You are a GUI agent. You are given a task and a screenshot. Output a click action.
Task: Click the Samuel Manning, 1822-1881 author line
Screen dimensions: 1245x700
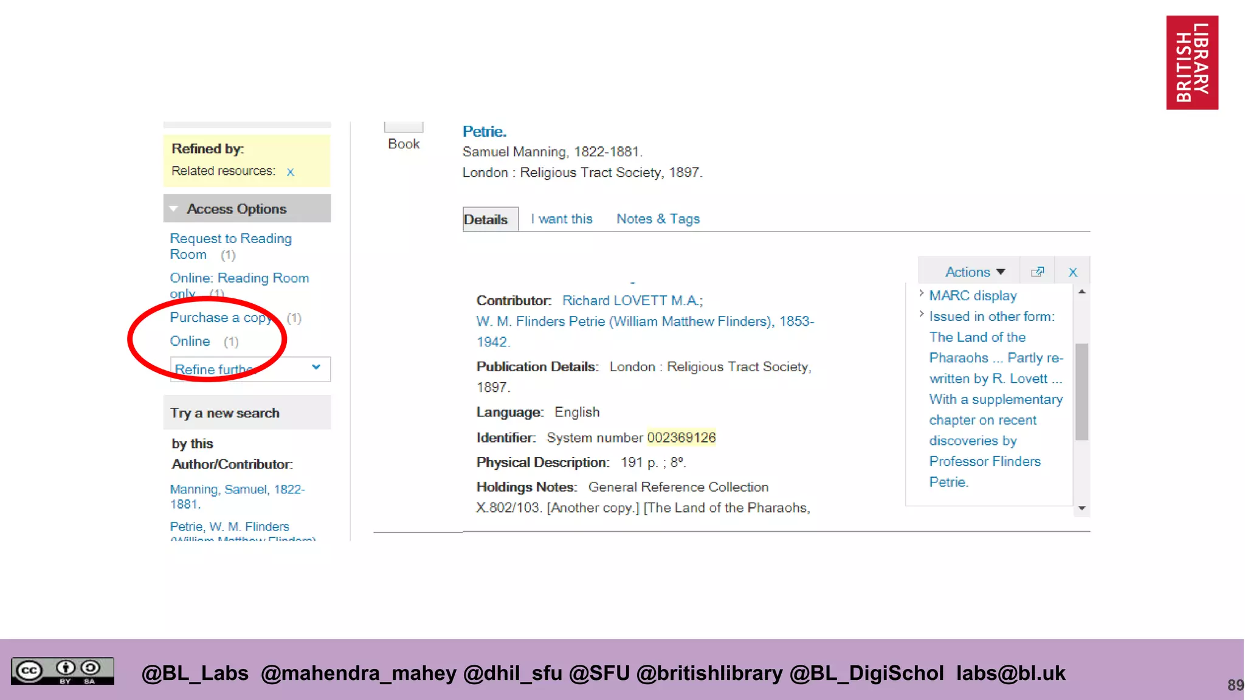click(552, 151)
